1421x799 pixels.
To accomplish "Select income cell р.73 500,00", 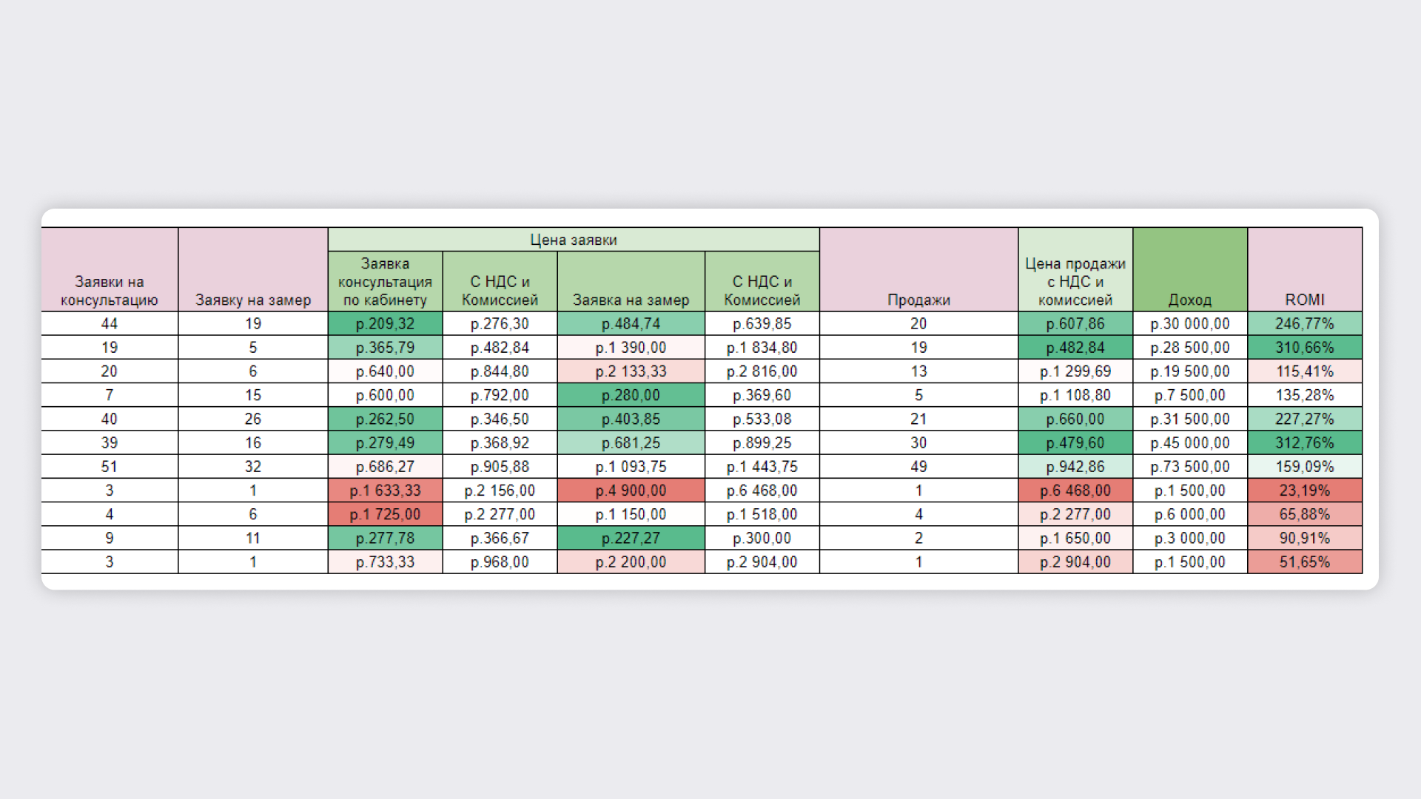I will pos(1190,467).
